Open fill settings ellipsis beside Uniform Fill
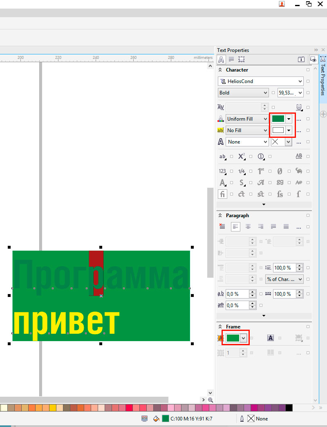The height and width of the screenshot is (427, 327). coord(299,119)
